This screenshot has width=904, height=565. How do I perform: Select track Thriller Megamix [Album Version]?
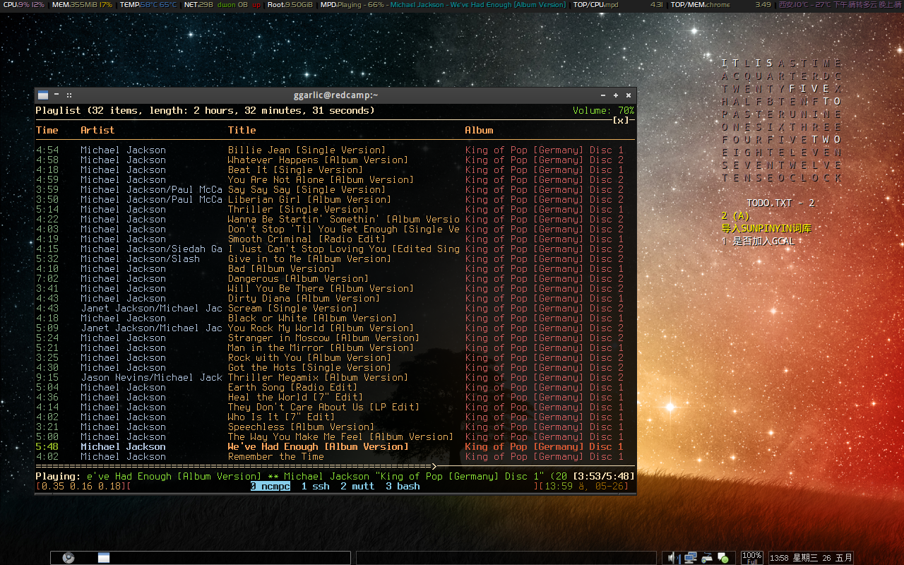pos(318,377)
